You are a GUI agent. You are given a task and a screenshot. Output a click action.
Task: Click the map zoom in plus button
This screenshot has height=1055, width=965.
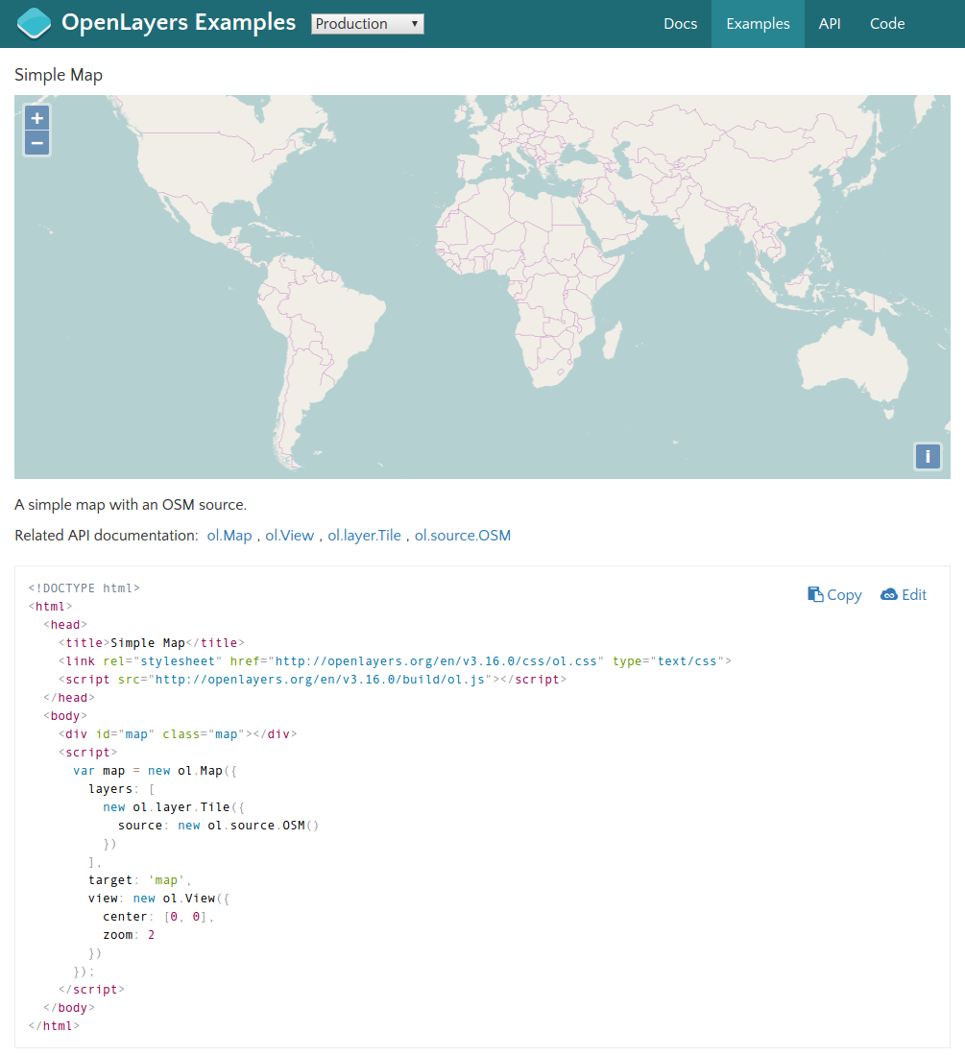click(37, 119)
